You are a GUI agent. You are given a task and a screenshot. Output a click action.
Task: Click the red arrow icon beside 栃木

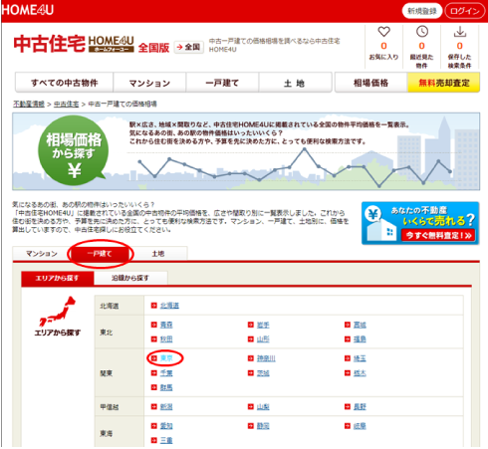pos(348,373)
